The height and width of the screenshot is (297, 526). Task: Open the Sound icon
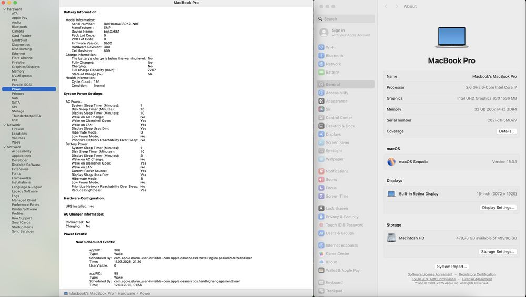click(321, 180)
